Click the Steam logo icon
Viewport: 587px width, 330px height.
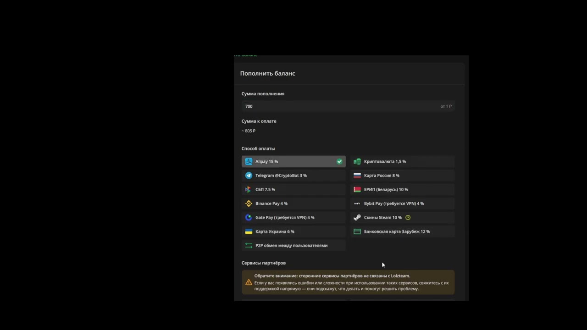(357, 217)
